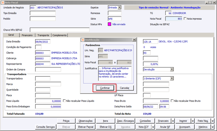Enable Não recalcular Peso Líquido checkbox
The height and width of the screenshot is (131, 217).
tap(64, 101)
